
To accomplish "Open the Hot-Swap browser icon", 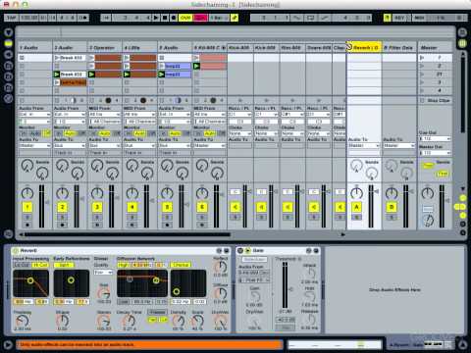I will [8, 98].
